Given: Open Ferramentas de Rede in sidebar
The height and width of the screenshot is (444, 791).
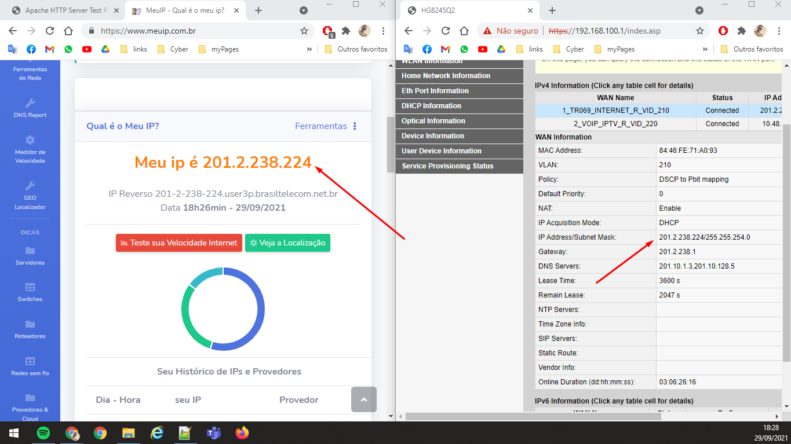Looking at the screenshot, I should 30,69.
